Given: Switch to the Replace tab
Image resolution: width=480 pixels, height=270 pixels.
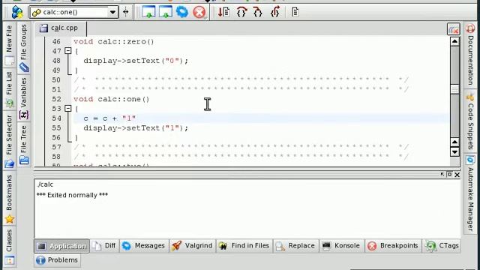Looking at the screenshot, I should tap(296, 246).
